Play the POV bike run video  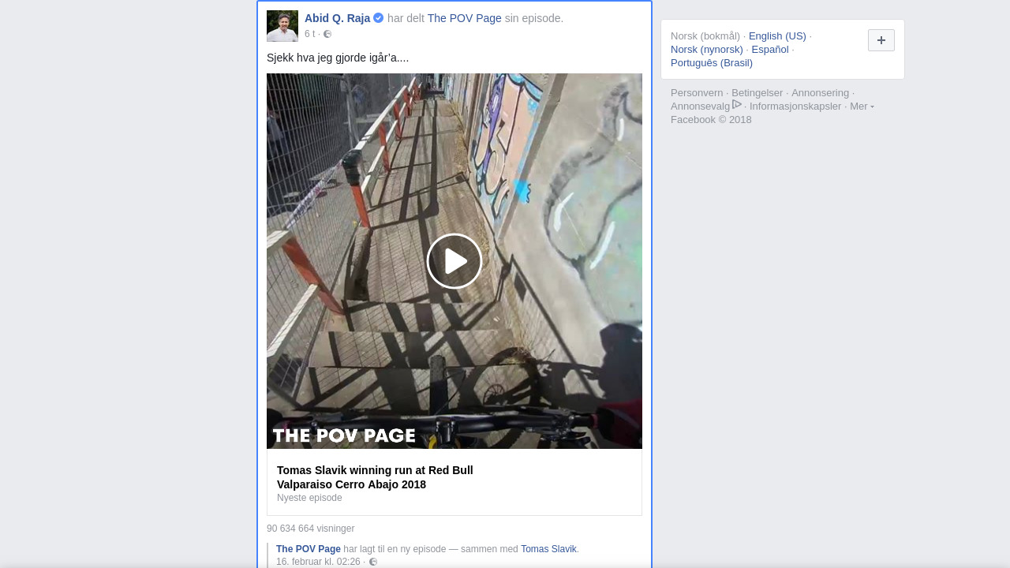(454, 261)
